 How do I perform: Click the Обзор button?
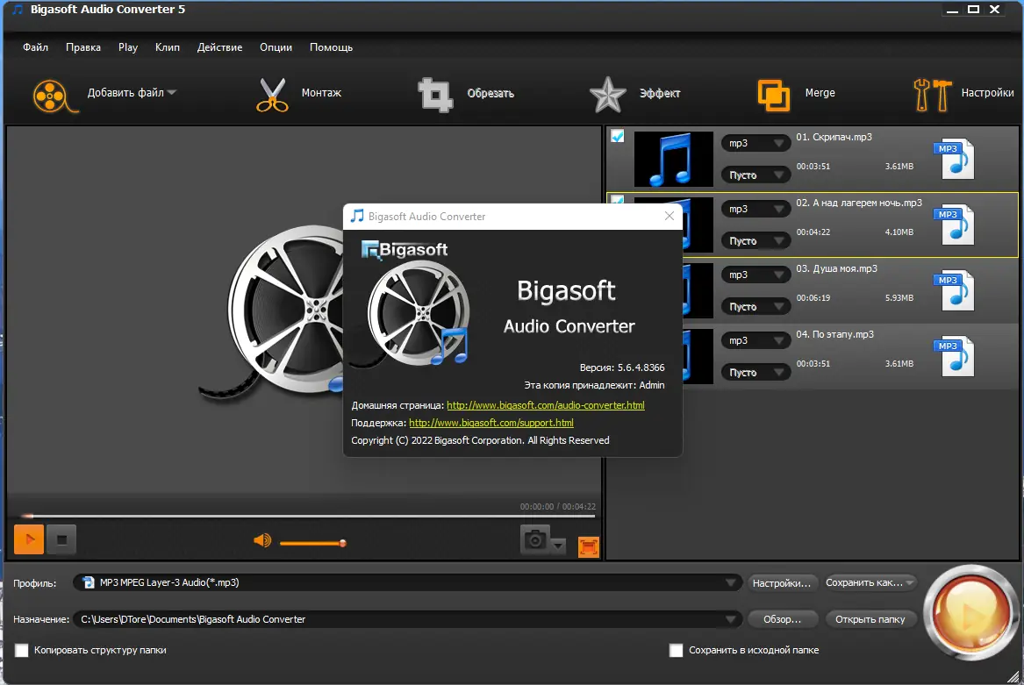(x=783, y=618)
